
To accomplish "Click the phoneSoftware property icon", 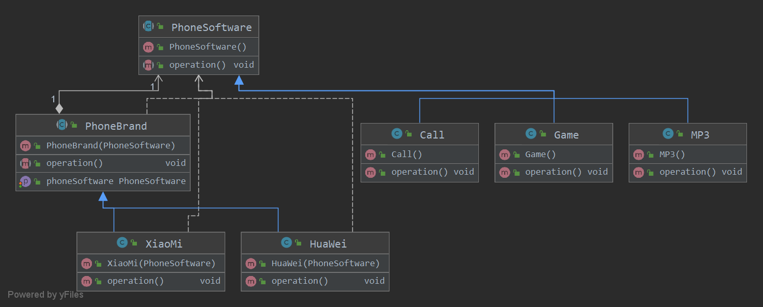I will click(x=25, y=181).
